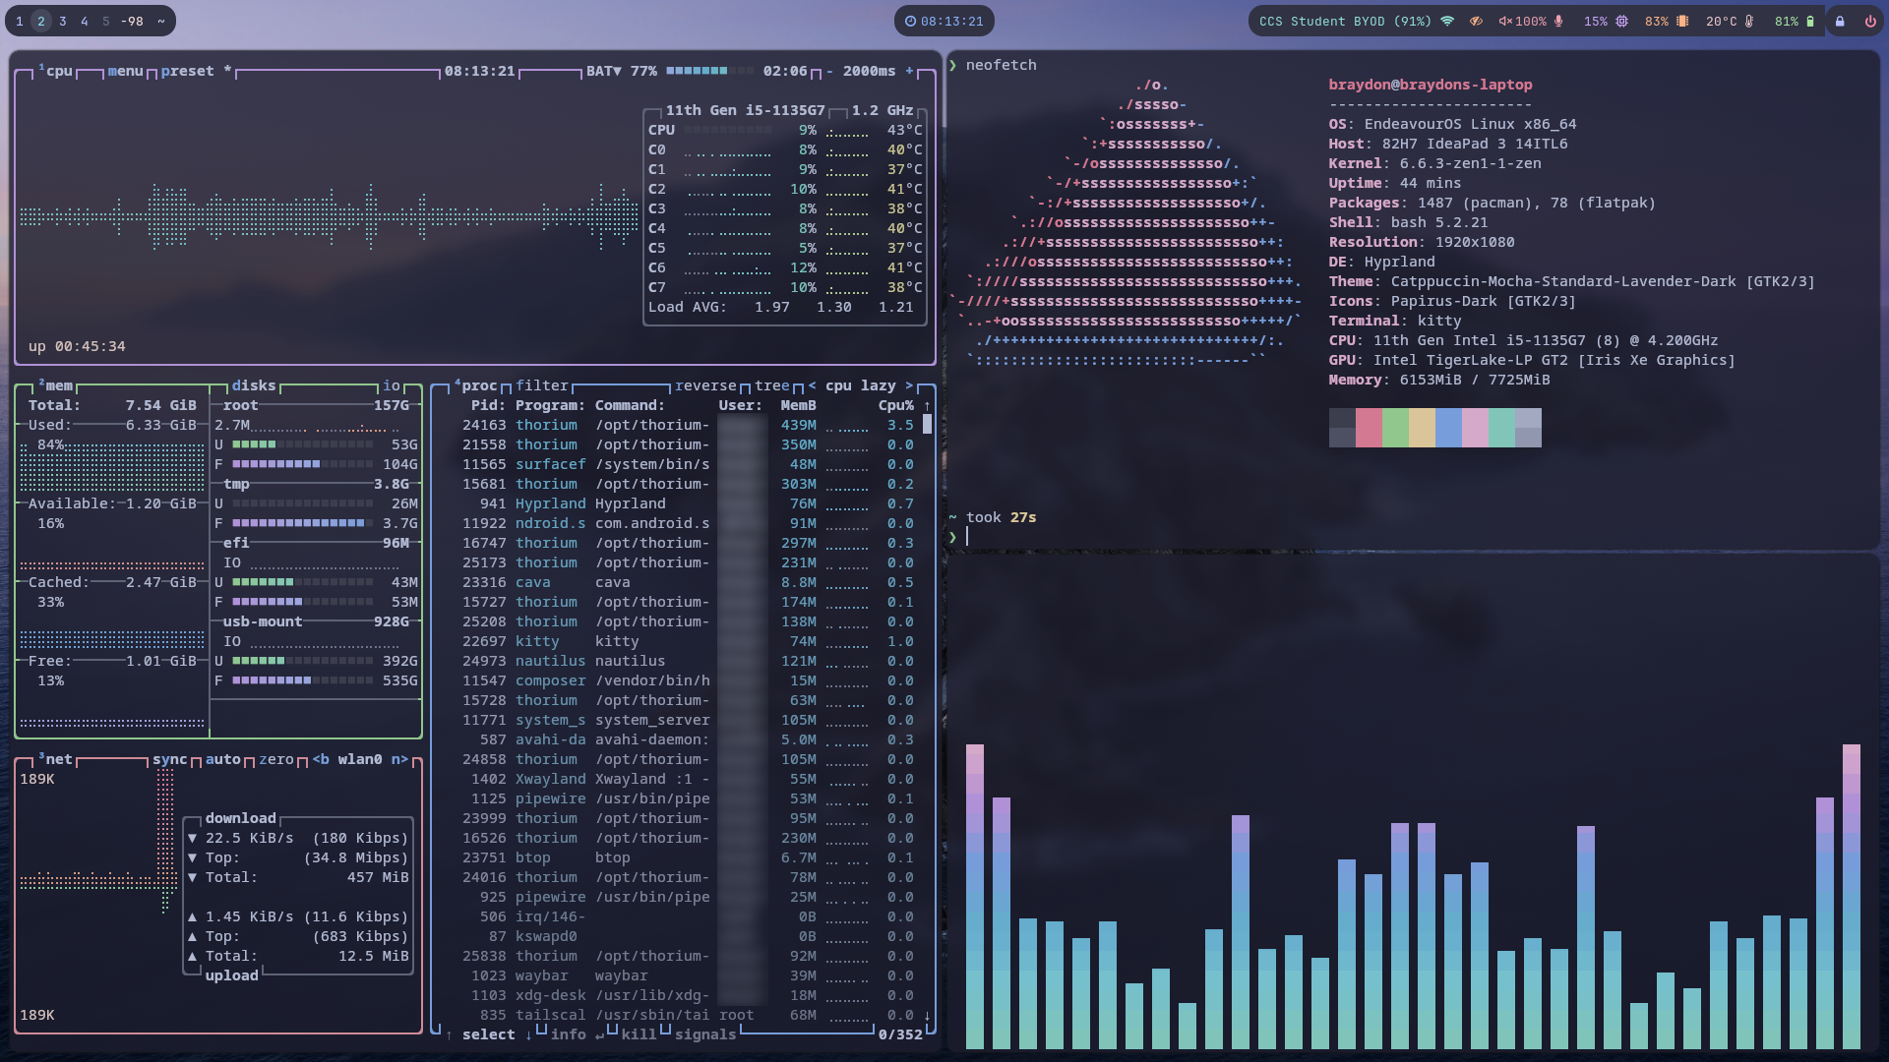Image resolution: width=1889 pixels, height=1062 pixels.
Task: Click the power button icon
Action: coord(1870,21)
